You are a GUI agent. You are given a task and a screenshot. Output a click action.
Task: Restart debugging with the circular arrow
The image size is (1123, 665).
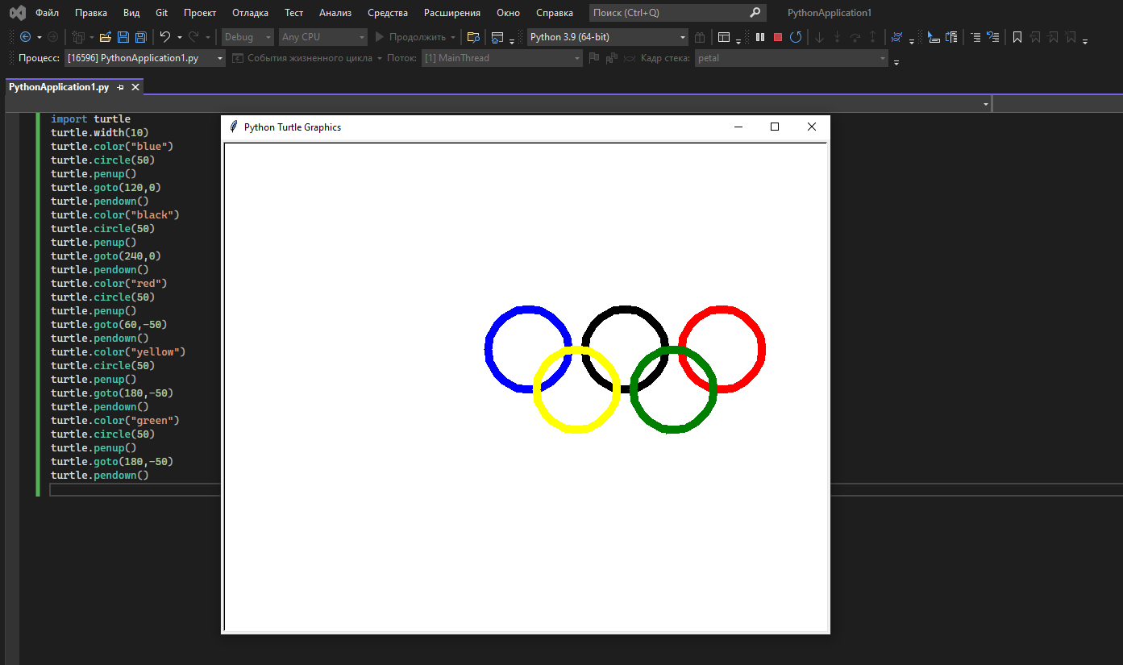(796, 37)
